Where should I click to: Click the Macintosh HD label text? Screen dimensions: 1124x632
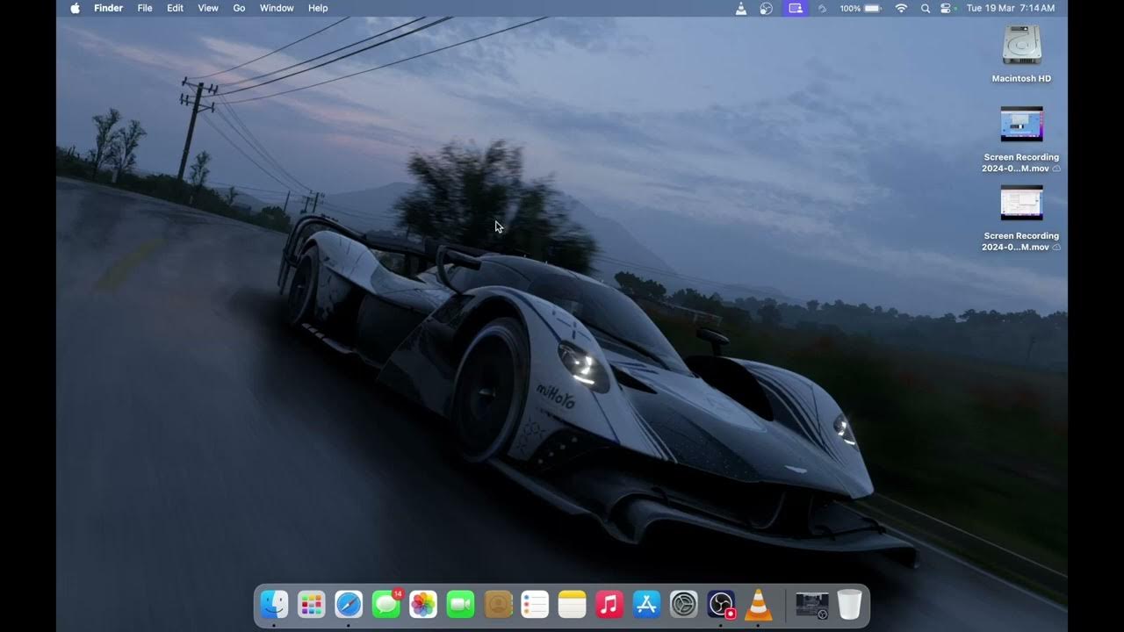(x=1021, y=78)
